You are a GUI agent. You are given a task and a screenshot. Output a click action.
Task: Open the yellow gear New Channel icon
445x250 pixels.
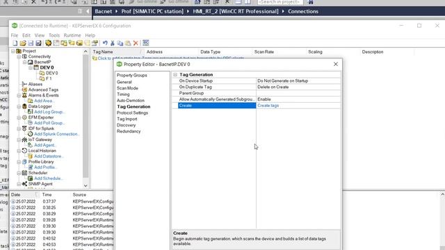[48, 43]
